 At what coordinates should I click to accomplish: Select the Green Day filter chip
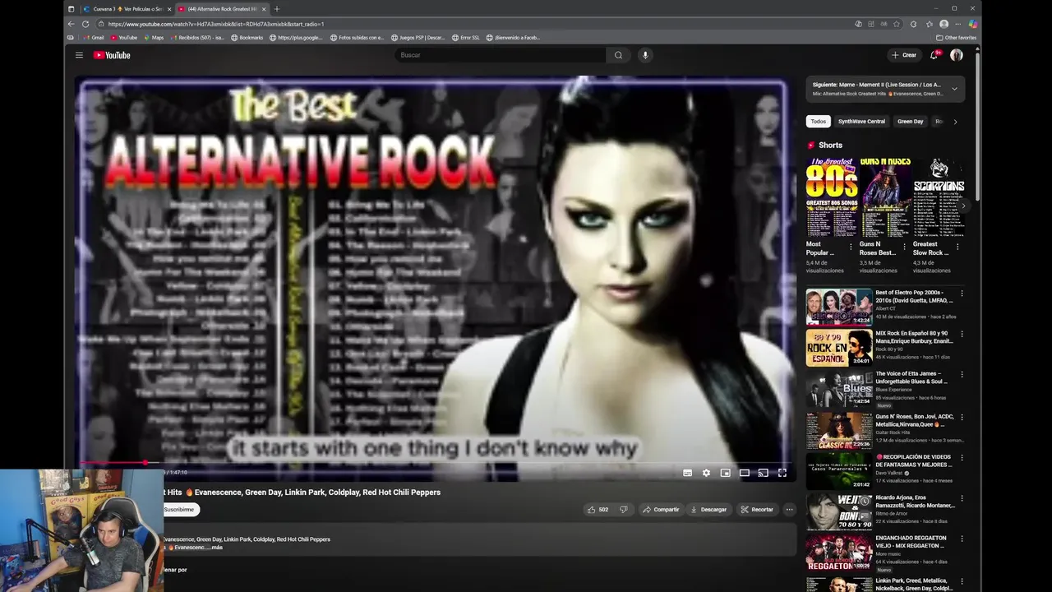point(910,122)
